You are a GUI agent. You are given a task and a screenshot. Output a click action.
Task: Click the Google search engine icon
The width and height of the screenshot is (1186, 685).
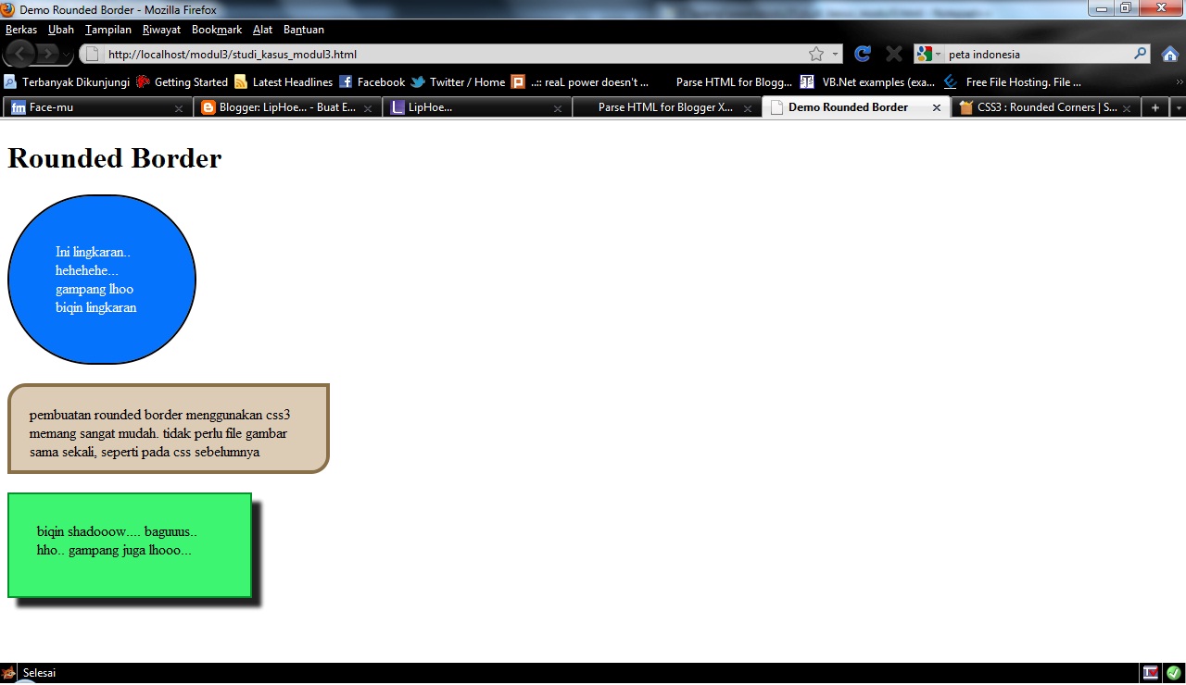(924, 54)
